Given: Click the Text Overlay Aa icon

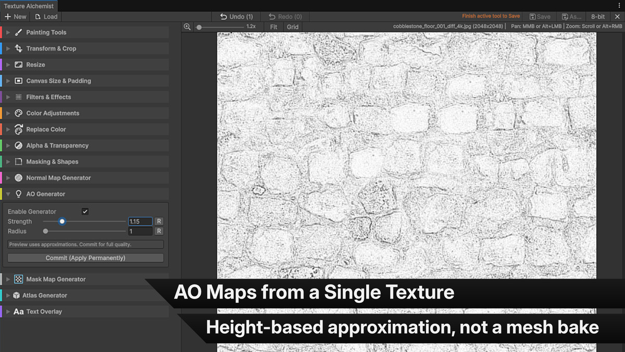Looking at the screenshot, I should pos(19,311).
